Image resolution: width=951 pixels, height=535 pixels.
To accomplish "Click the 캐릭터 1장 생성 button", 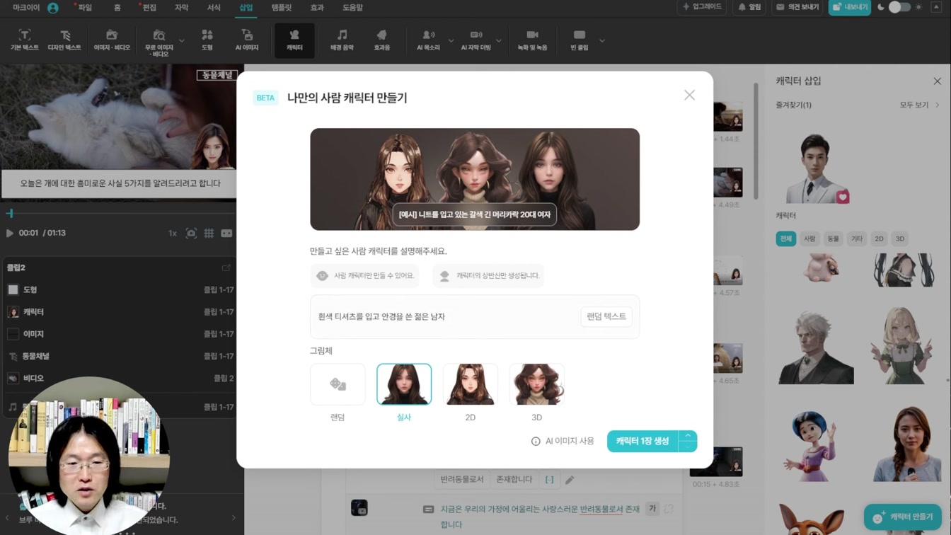I will (642, 441).
